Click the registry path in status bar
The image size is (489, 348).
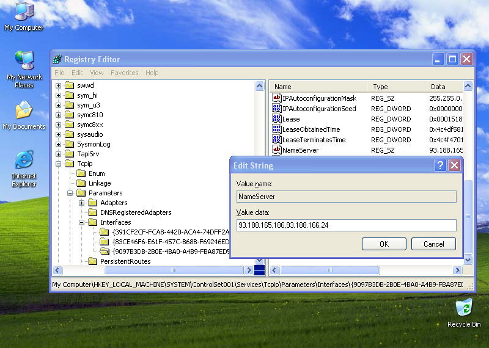(257, 285)
